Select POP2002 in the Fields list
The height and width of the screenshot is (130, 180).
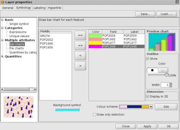click(x=46, y=40)
